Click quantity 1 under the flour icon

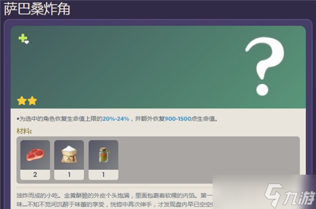69,175
